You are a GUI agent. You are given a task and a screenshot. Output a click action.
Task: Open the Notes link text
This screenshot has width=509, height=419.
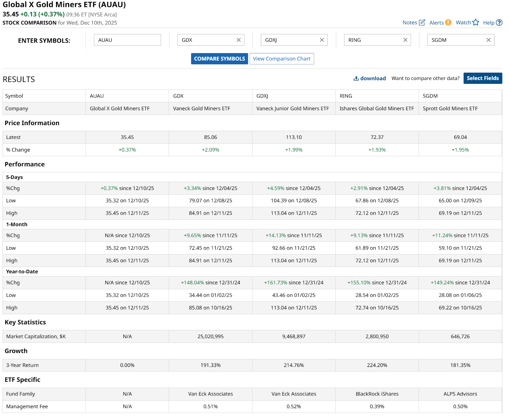[x=409, y=23]
